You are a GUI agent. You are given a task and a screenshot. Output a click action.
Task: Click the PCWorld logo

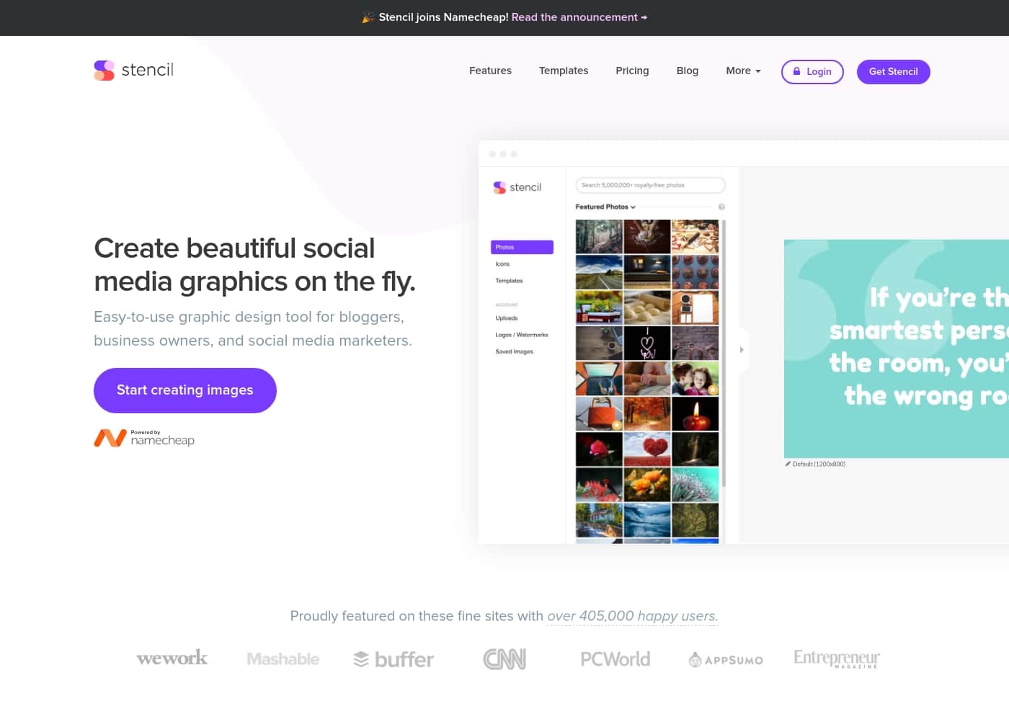(615, 659)
